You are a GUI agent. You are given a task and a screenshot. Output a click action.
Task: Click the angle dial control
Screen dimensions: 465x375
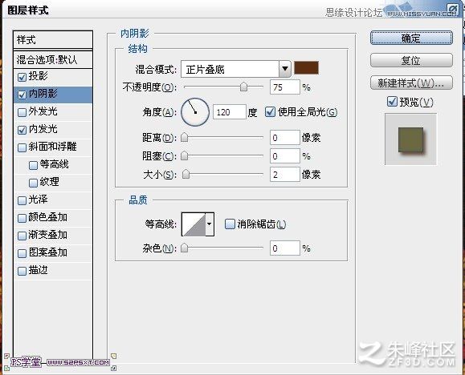tap(195, 112)
